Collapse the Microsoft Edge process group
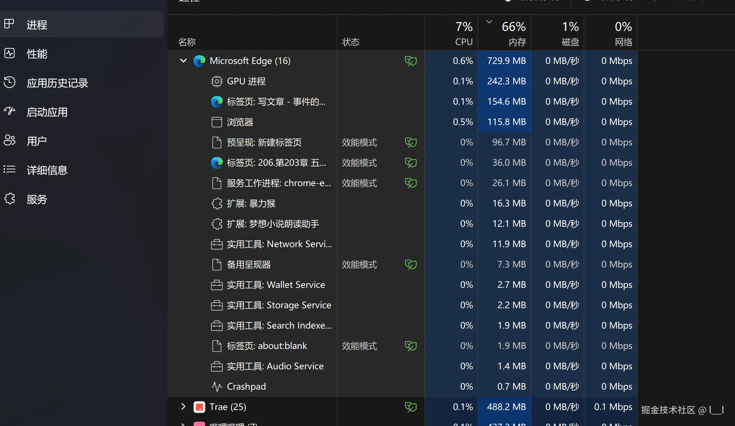 (x=183, y=61)
